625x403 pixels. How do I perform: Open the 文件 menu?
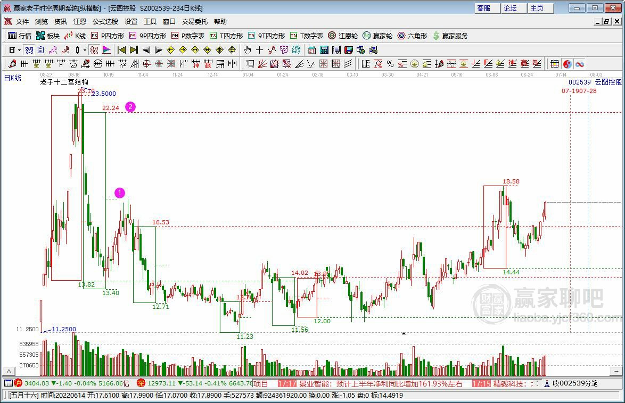pos(22,21)
